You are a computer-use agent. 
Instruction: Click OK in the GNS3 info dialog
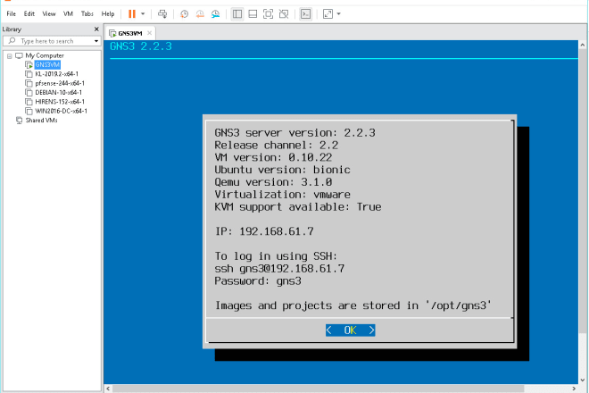(x=350, y=330)
